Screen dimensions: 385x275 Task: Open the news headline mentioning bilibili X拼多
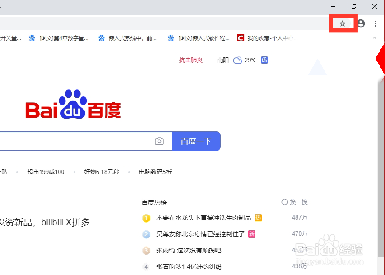[x=45, y=223]
